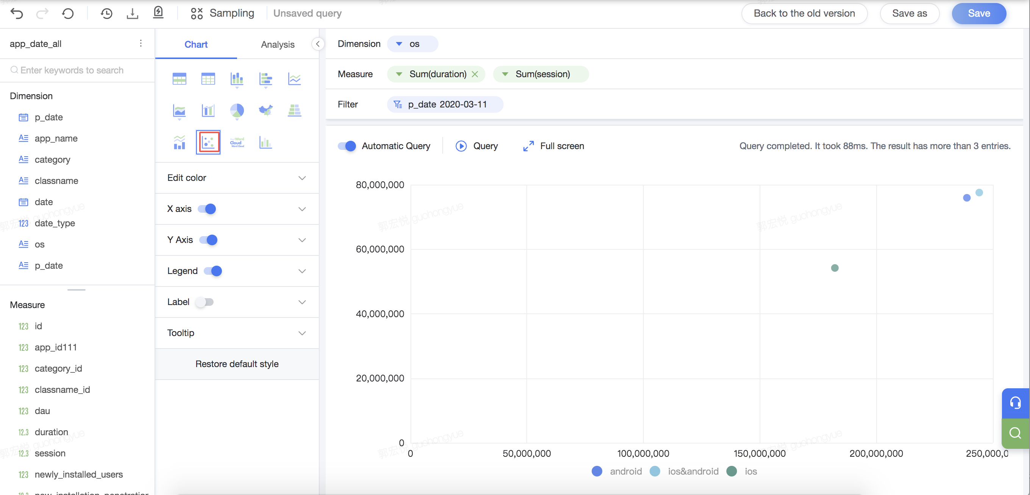Toggle the Y Axis switch
Image resolution: width=1030 pixels, height=495 pixels.
[x=208, y=240]
